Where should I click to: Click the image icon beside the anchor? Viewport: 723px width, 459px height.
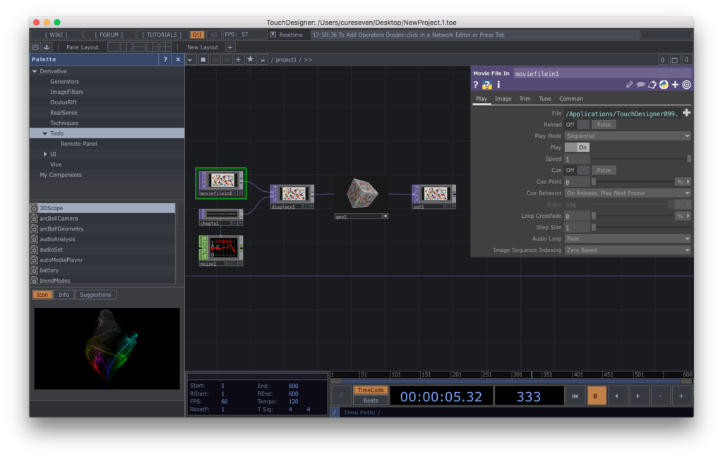[x=35, y=47]
